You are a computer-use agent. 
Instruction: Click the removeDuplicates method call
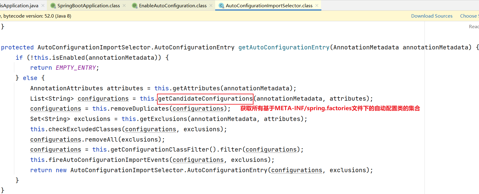tap(140, 109)
